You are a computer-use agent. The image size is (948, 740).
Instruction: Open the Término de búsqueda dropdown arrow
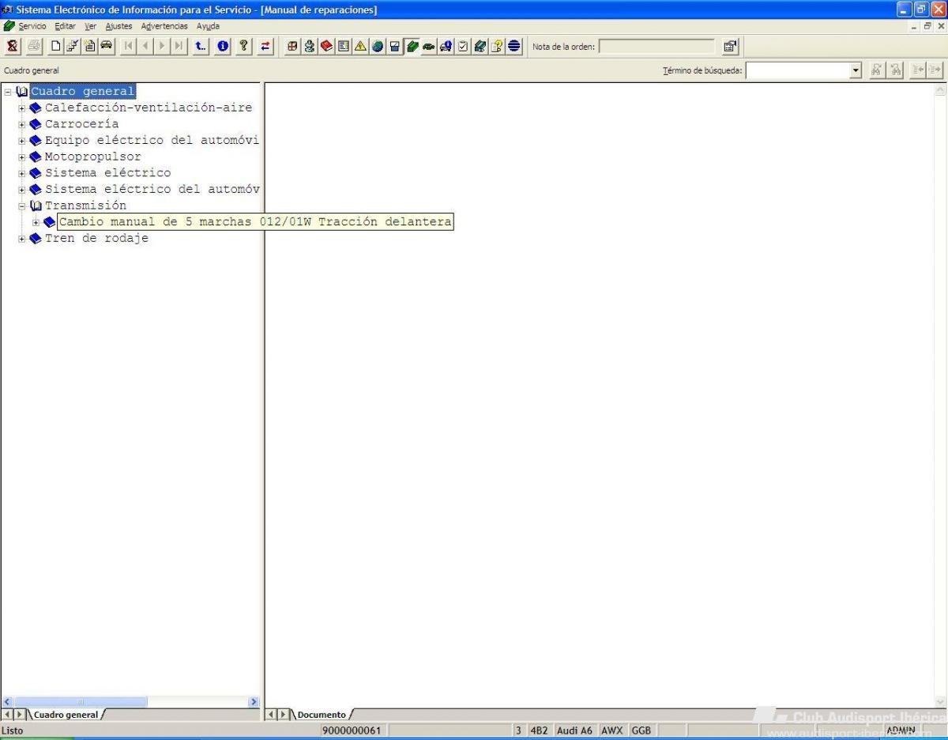click(856, 71)
